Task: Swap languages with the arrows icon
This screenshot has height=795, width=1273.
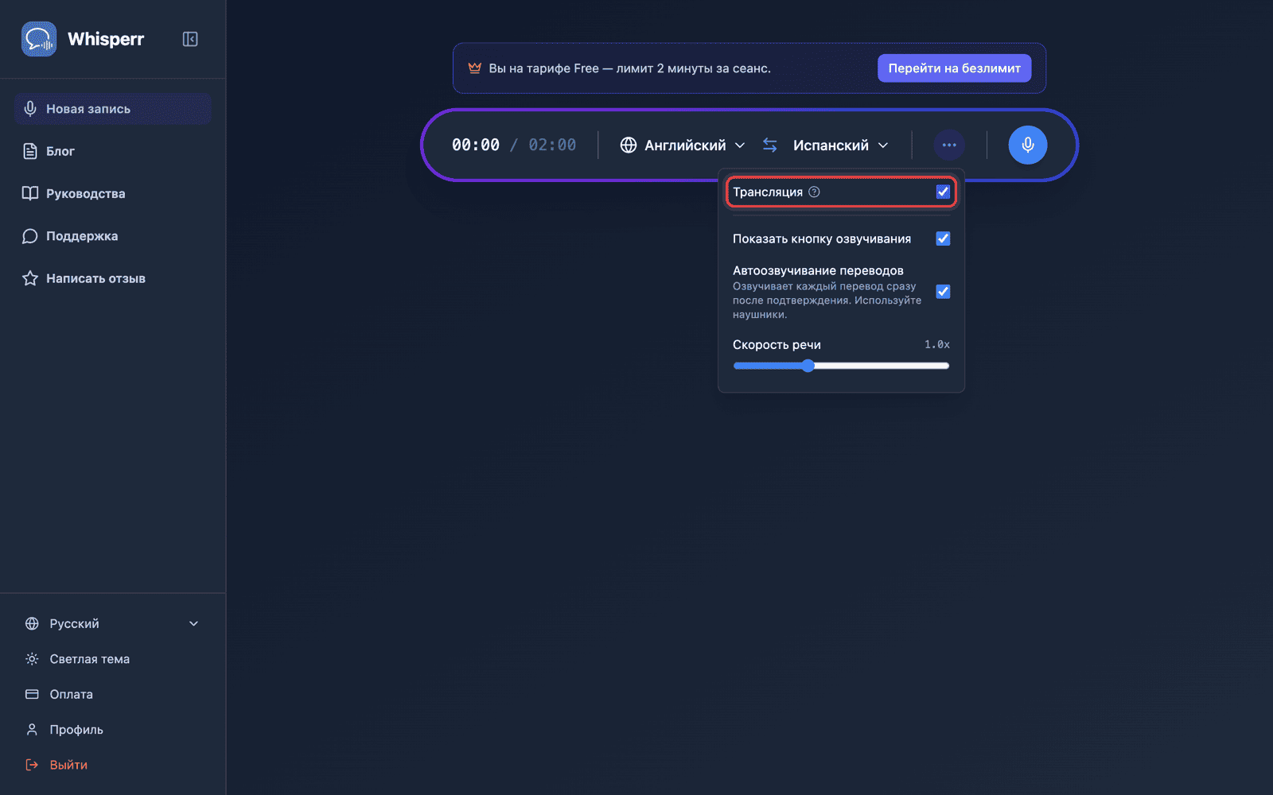Action: 769,145
